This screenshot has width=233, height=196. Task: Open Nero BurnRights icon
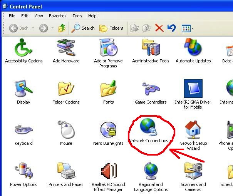click(108, 131)
